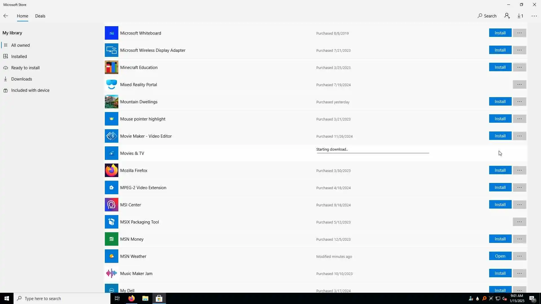Click the back arrow icon
Screen dimensions: 541x304
(x=6, y=16)
